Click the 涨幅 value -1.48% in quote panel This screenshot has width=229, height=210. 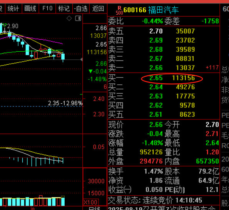[152, 143]
